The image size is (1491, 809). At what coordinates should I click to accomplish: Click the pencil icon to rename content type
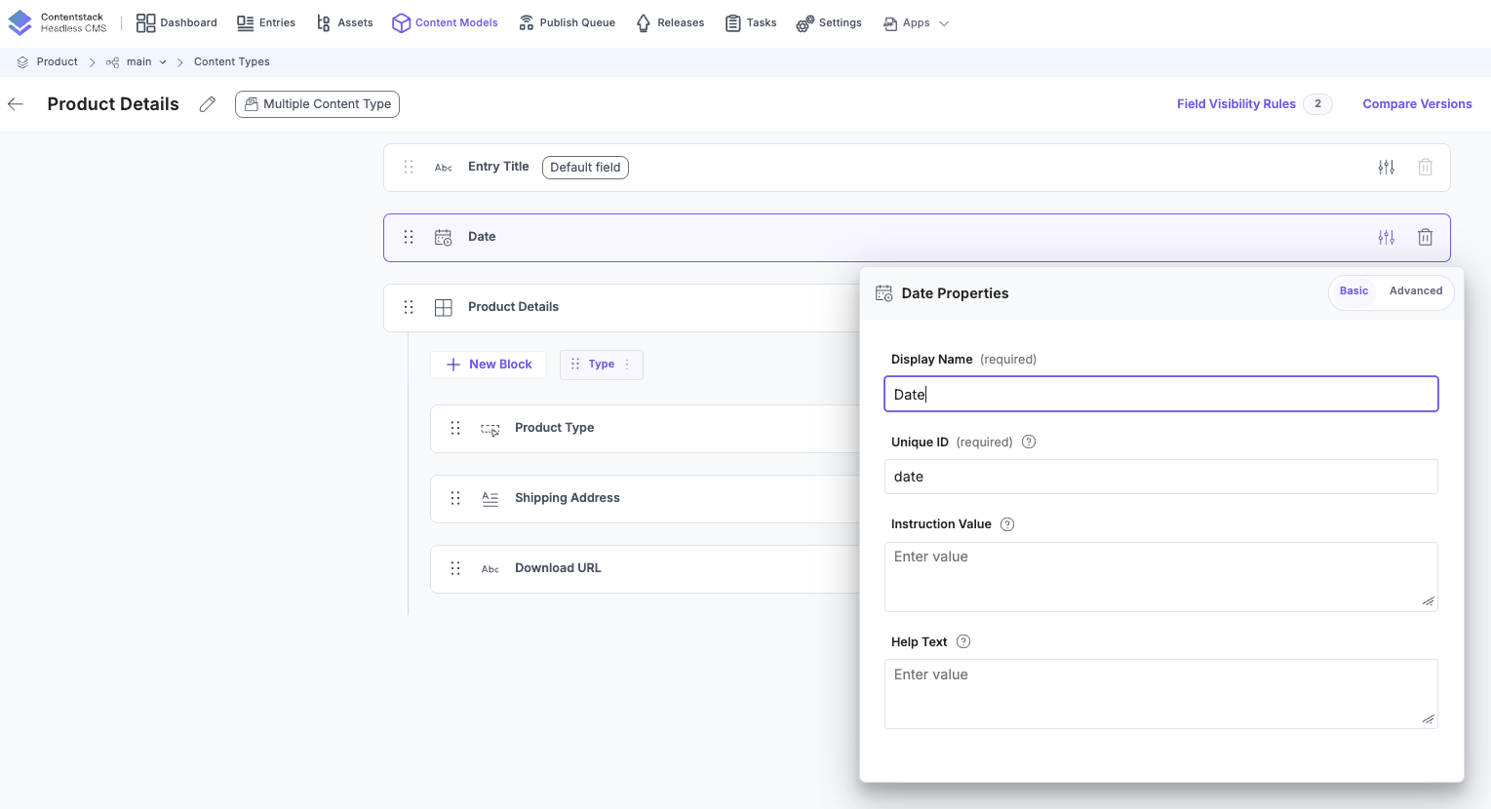pos(208,104)
